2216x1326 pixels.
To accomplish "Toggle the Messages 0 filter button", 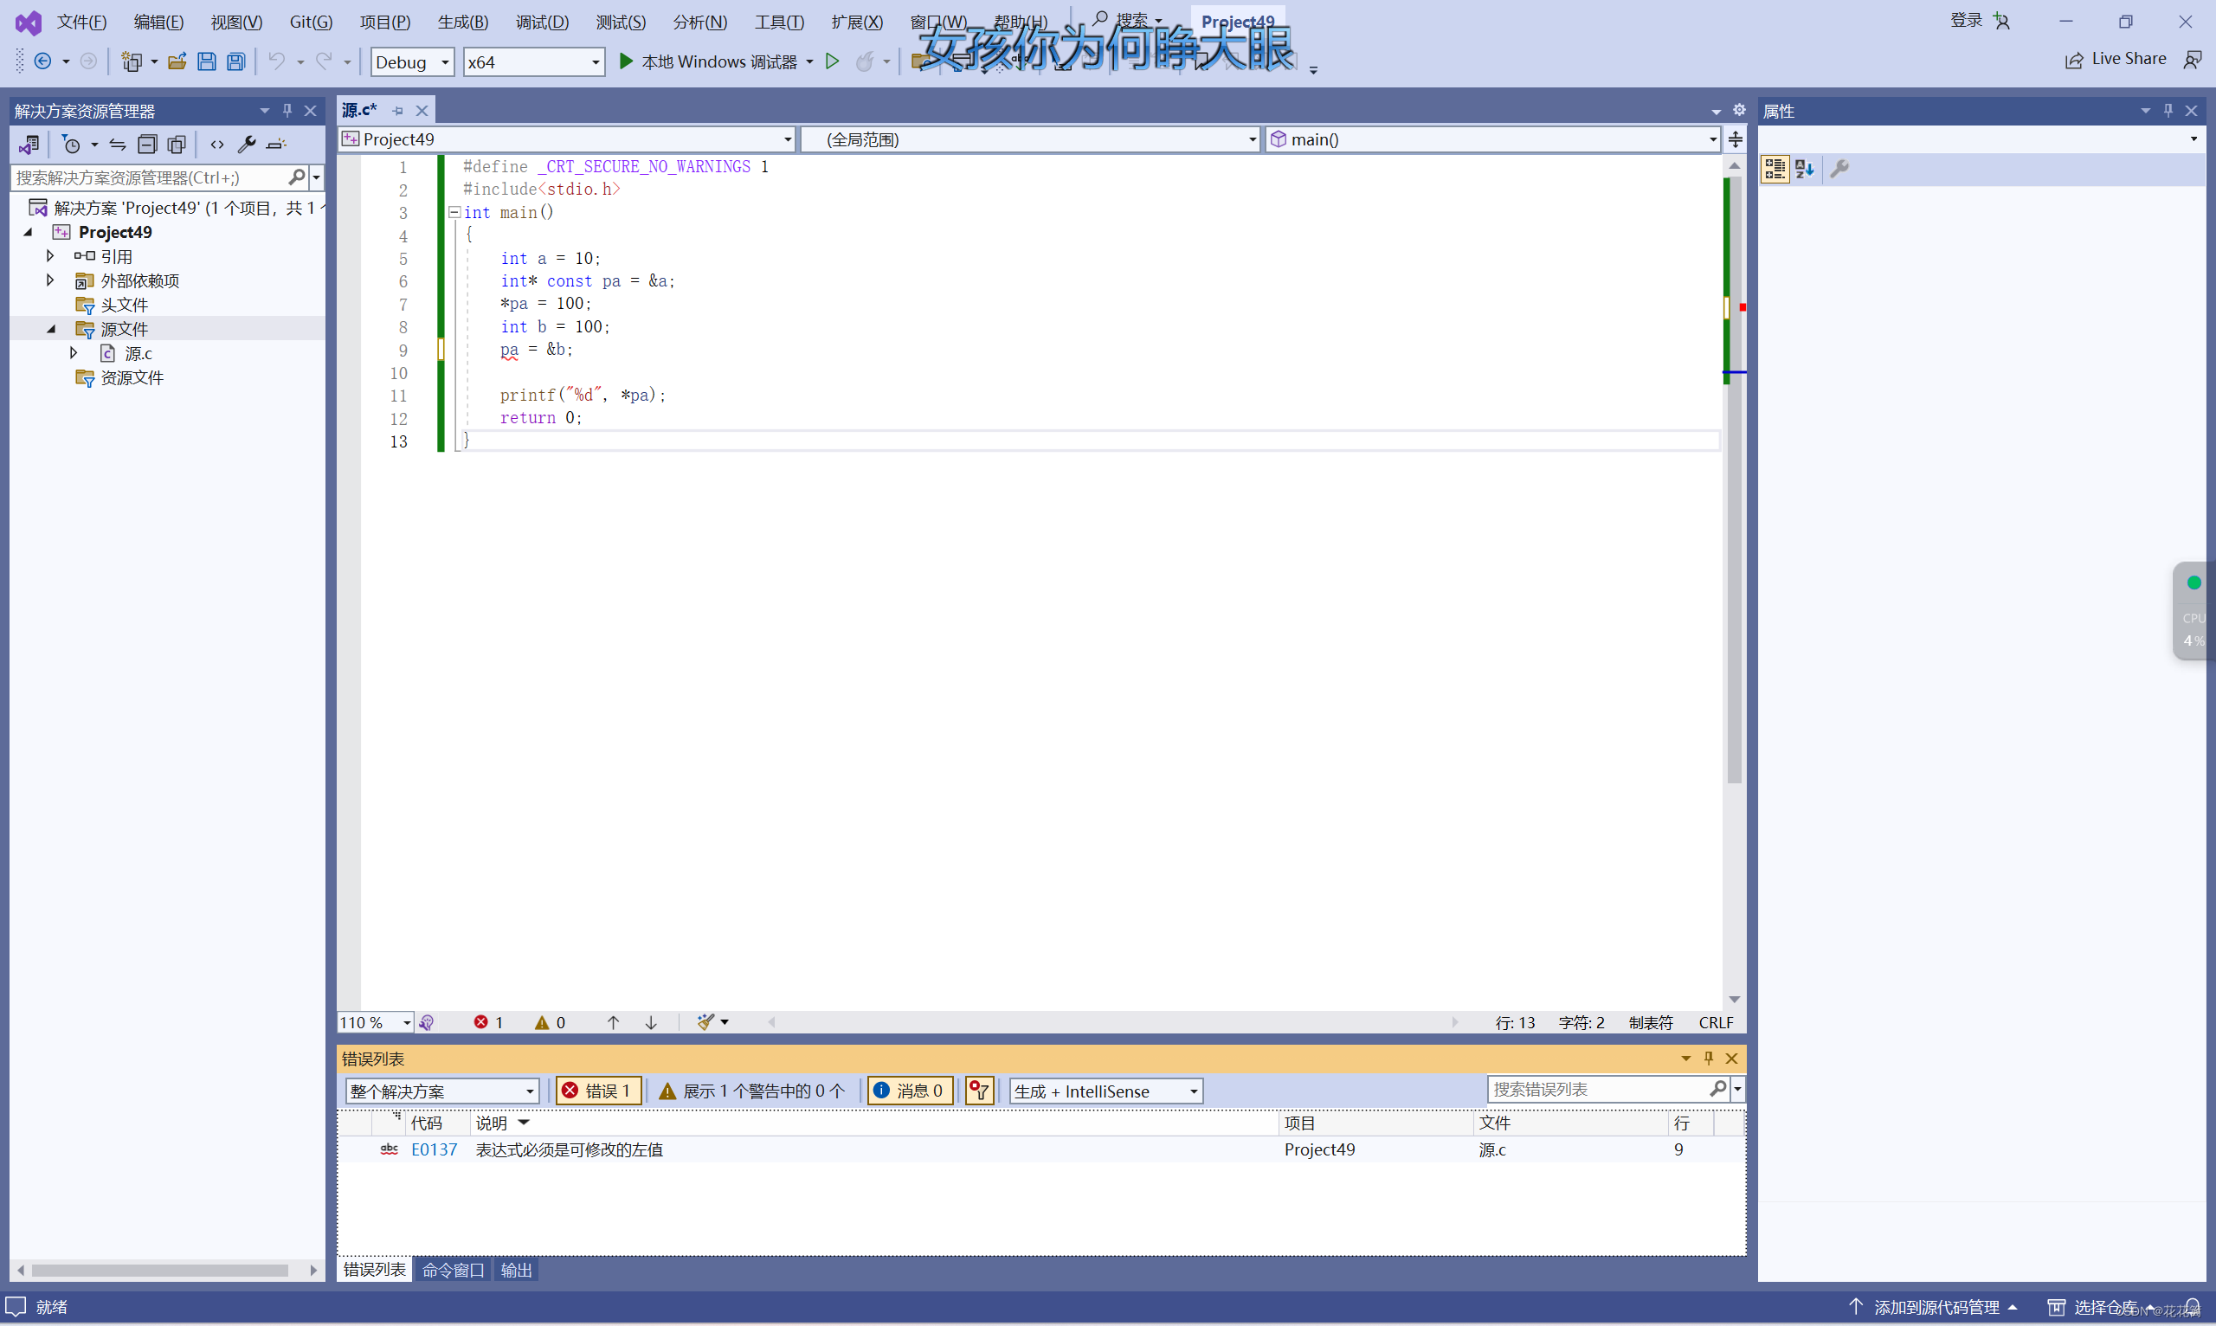I will pos(910,1091).
